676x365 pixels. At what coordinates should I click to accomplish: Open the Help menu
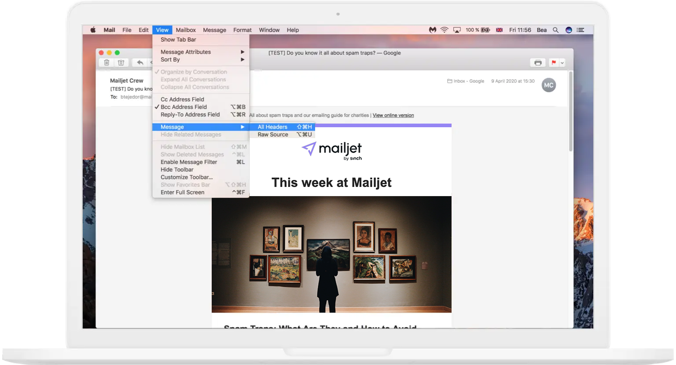[293, 30]
